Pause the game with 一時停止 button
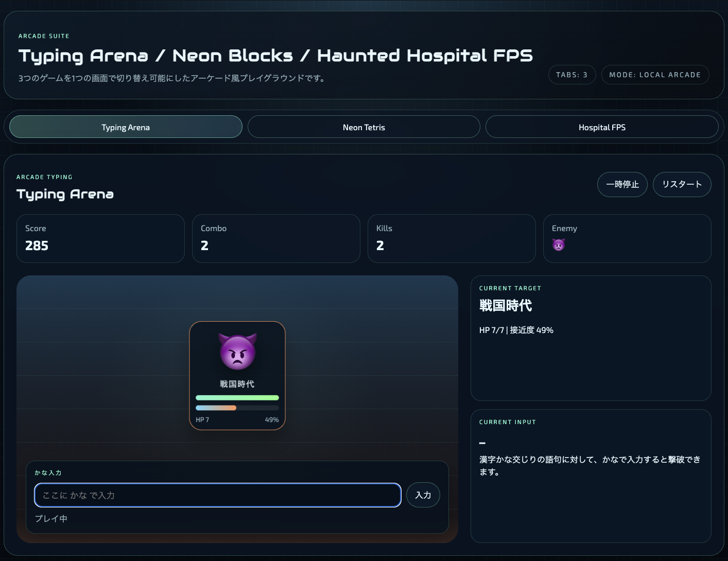Screen dimensions: 728x561 click(622, 184)
